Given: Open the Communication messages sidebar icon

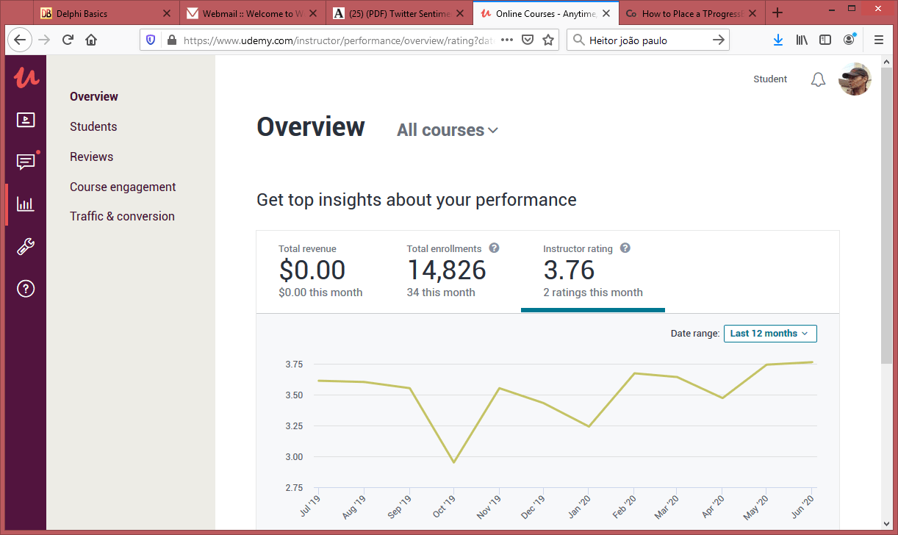Looking at the screenshot, I should (x=25, y=162).
